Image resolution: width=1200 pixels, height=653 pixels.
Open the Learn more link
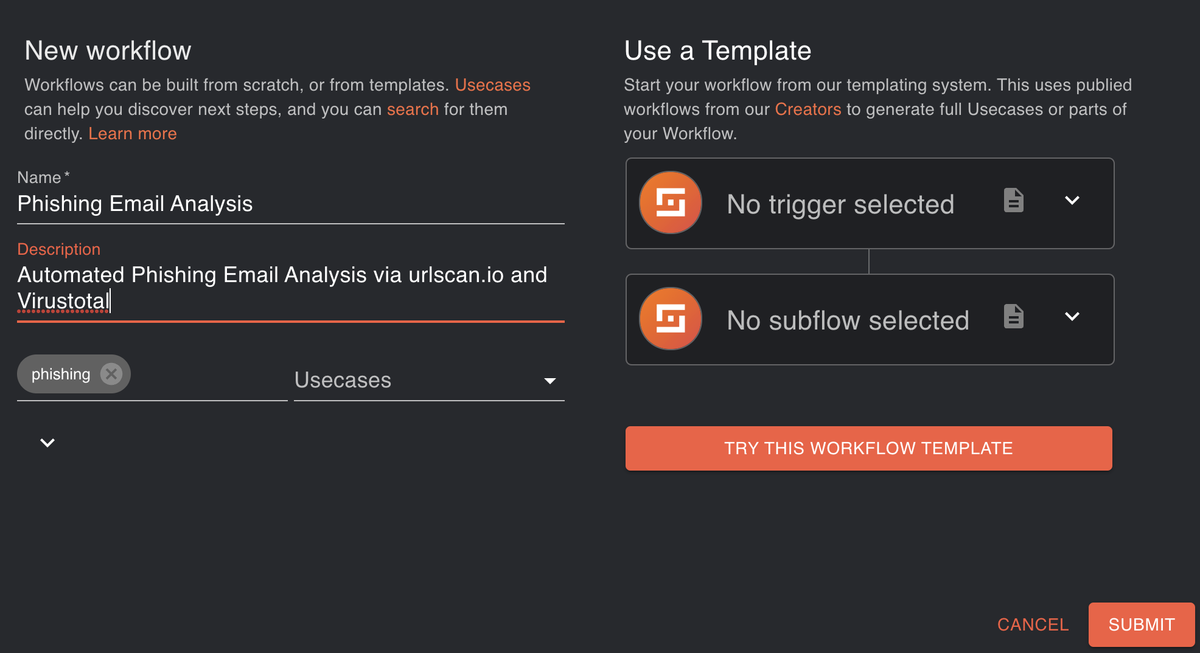[133, 134]
